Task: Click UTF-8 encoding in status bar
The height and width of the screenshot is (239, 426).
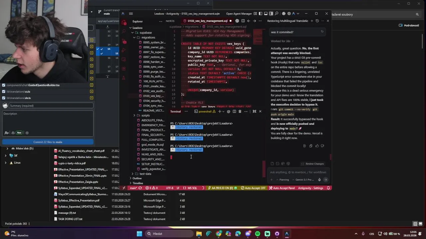Action: (x=169, y=188)
